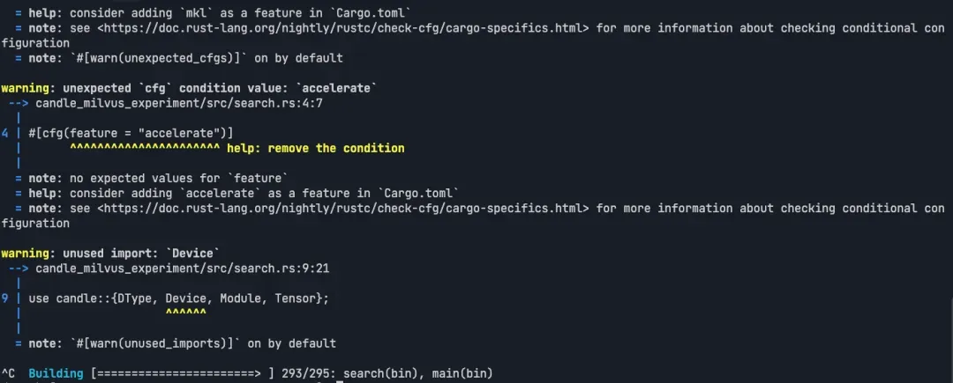Click the 293/295 build count
This screenshot has width=953, height=383.
tap(304, 374)
